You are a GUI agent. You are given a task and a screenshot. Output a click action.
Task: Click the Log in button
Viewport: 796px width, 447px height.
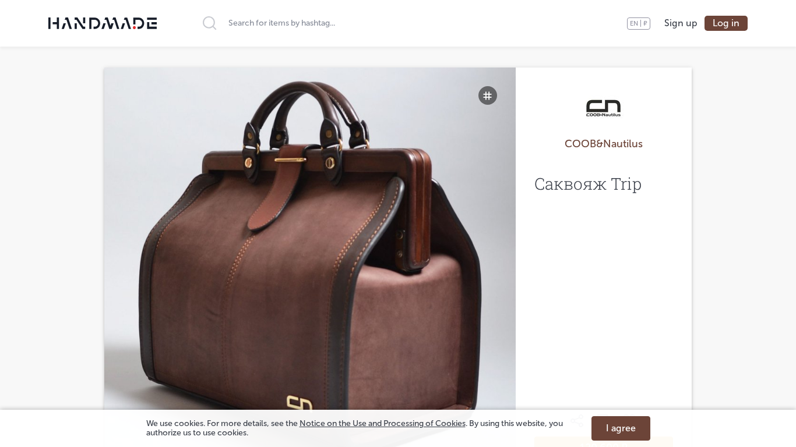(x=725, y=23)
